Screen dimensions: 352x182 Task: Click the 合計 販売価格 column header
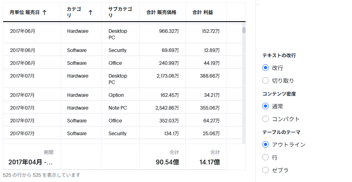(163, 12)
